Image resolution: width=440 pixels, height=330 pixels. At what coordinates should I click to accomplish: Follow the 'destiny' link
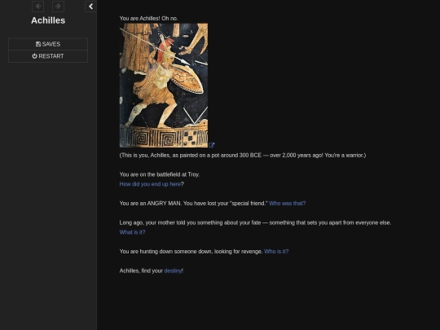tap(173, 271)
